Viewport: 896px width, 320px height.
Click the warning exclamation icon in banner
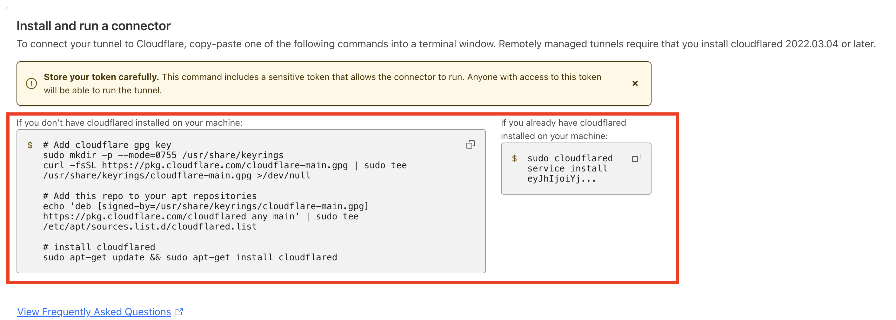(x=31, y=83)
